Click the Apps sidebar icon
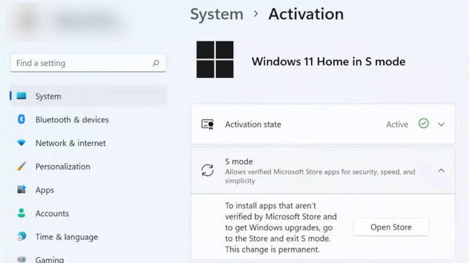This screenshot has height=263, width=469. pyautogui.click(x=22, y=190)
